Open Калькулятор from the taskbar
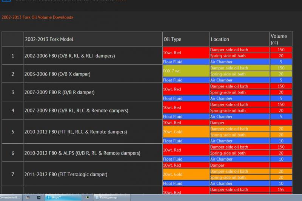 click(112, 198)
